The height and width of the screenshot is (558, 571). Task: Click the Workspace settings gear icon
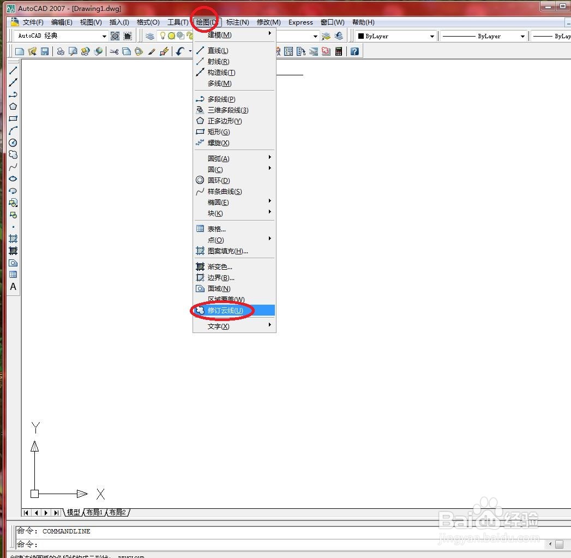coord(115,35)
